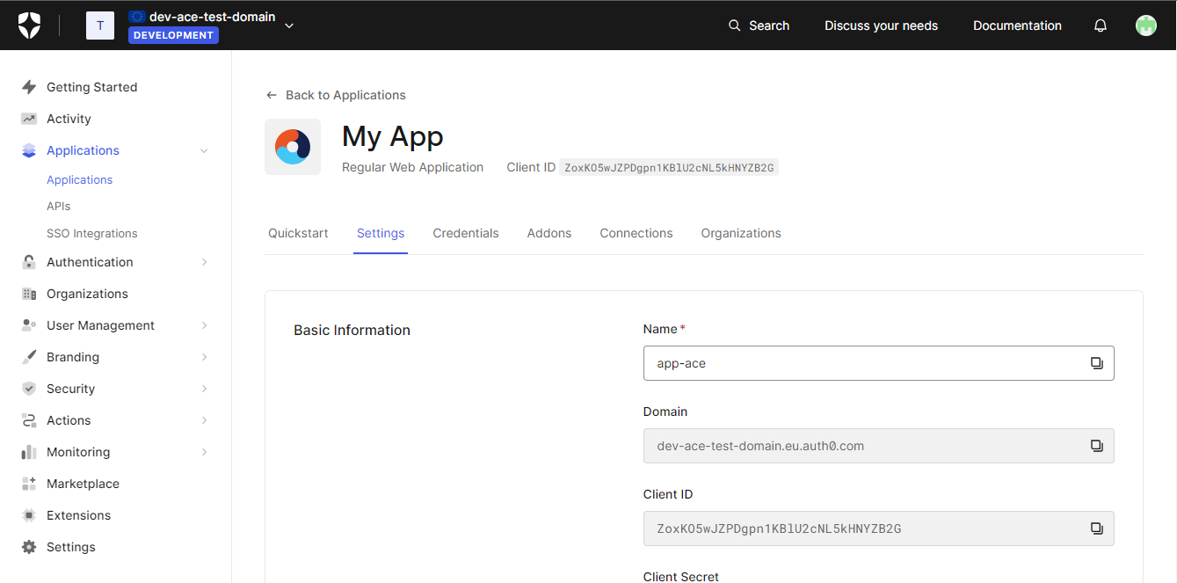Viewport: 1177px width, 583px height.
Task: Click the Actions sidebar icon
Action: tap(29, 419)
